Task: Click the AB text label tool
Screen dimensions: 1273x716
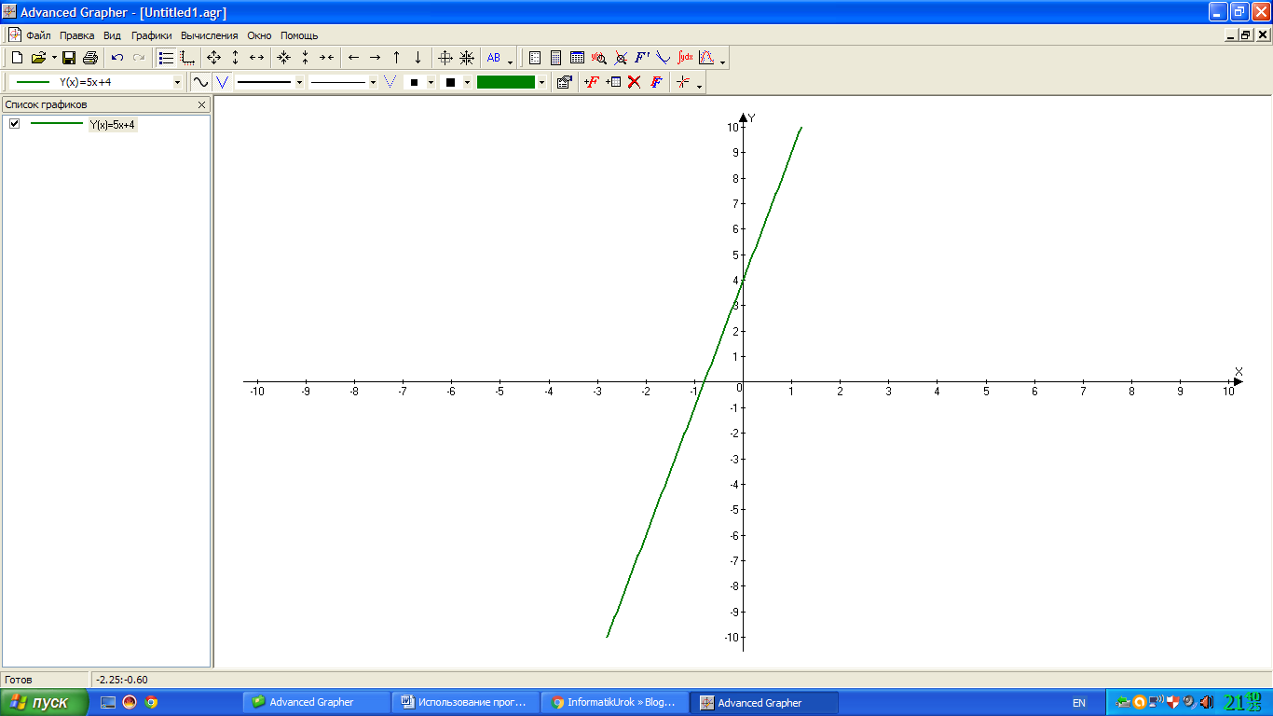Action: pos(494,58)
